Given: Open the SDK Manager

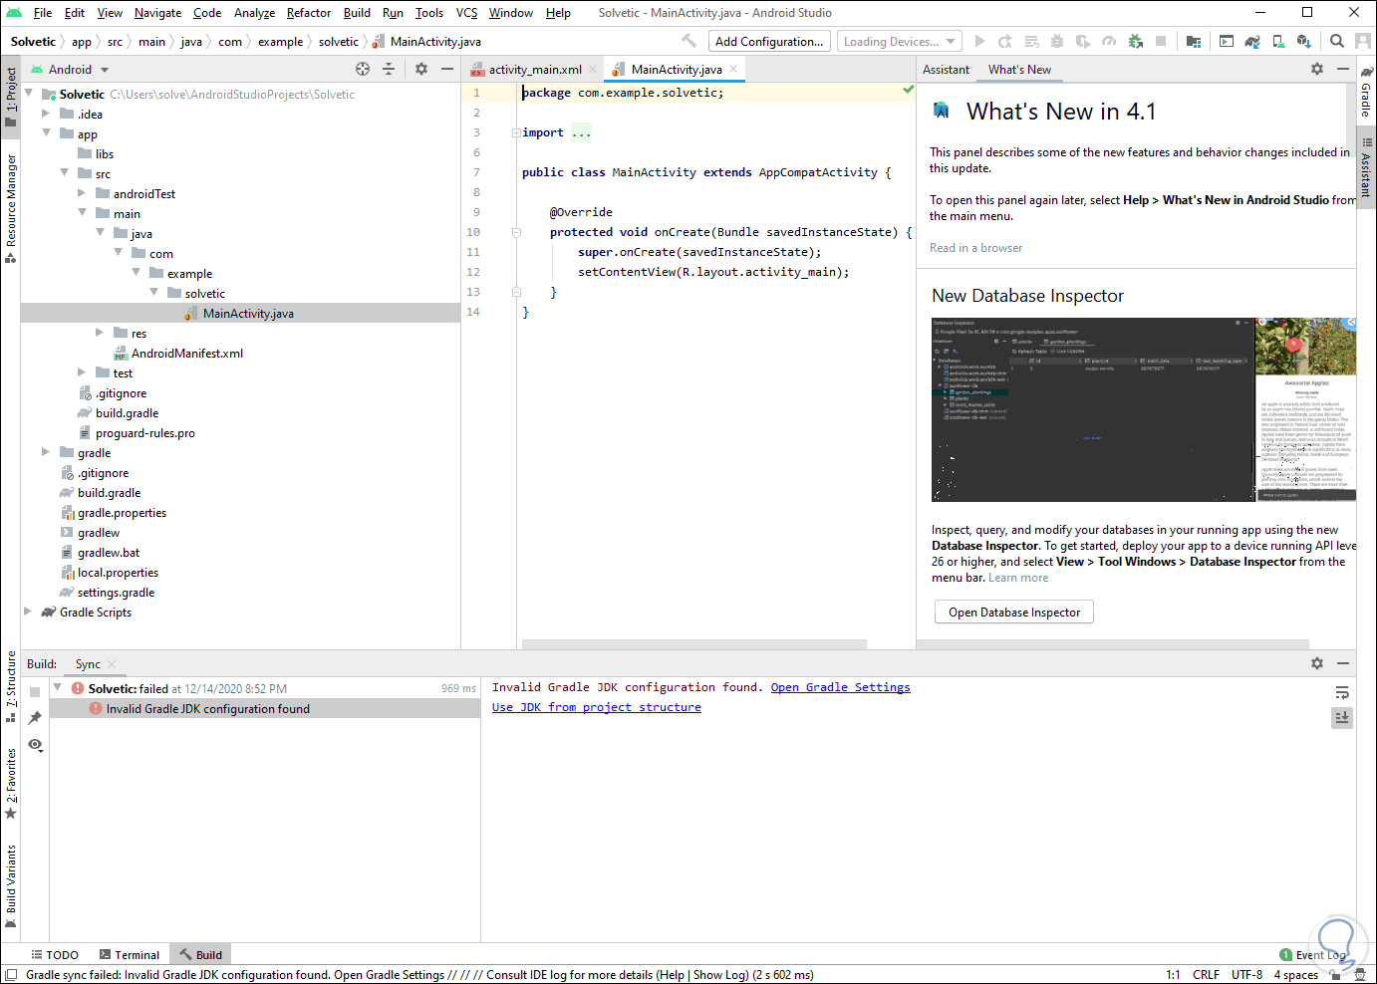Looking at the screenshot, I should (x=1305, y=41).
